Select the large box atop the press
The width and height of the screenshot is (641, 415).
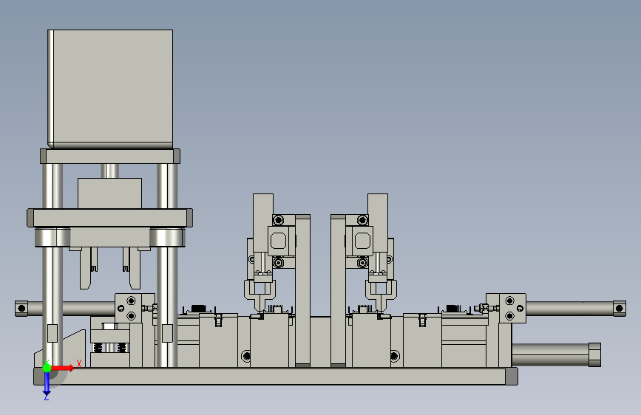coord(110,89)
